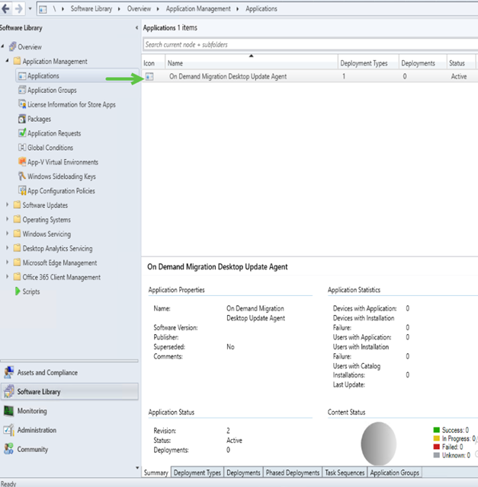Click Software Library in the breadcrumb path
Screen dimensions: 478x487
click(91, 8)
